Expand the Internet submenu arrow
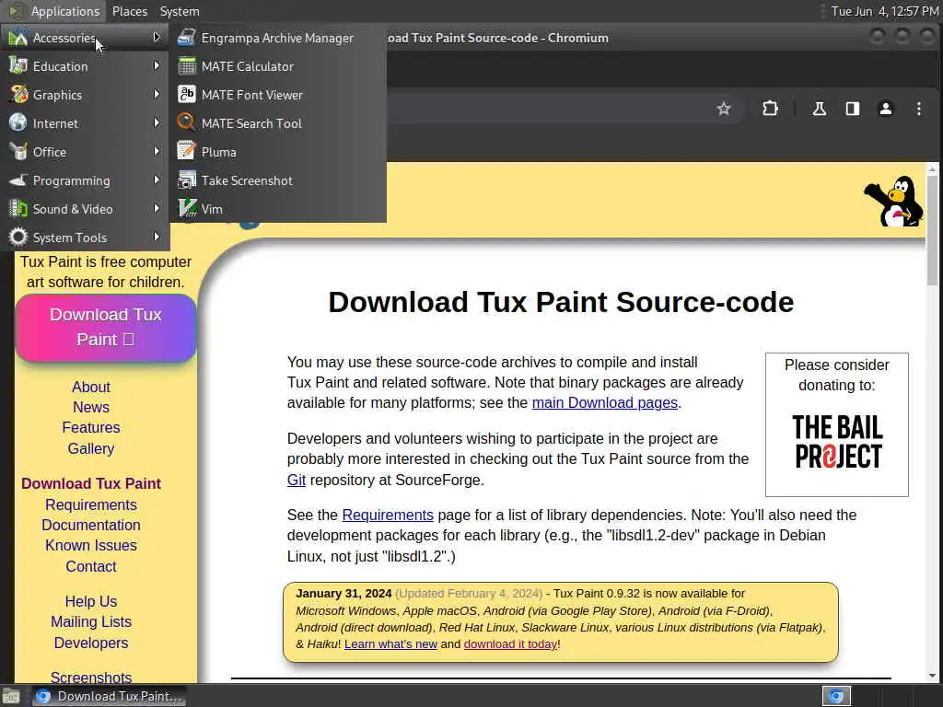 [157, 122]
